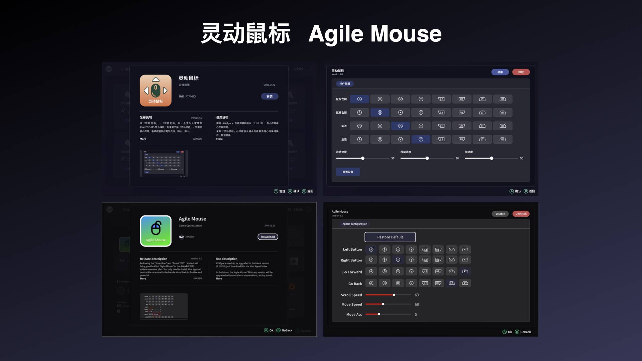Assign B to 鼠标右键 in Chinese config
The width and height of the screenshot is (642, 361).
380,112
